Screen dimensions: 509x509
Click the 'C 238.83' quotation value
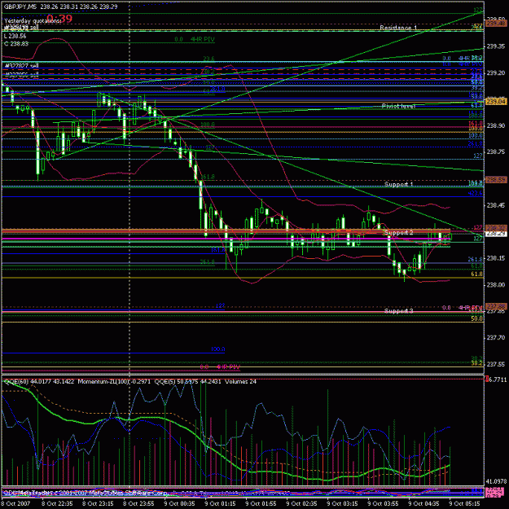click(16, 43)
